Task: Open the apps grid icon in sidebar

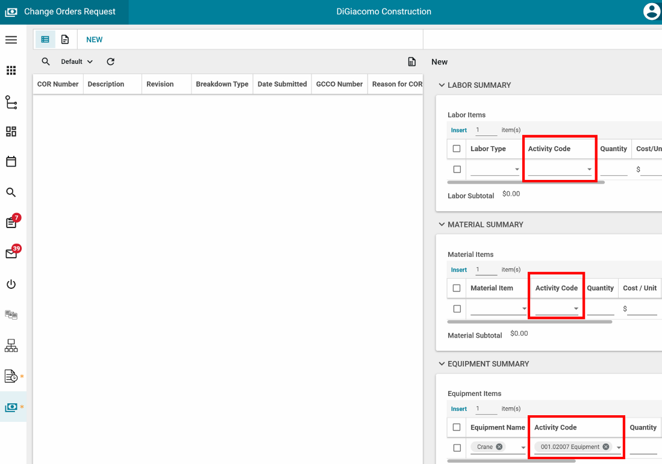Action: tap(11, 70)
